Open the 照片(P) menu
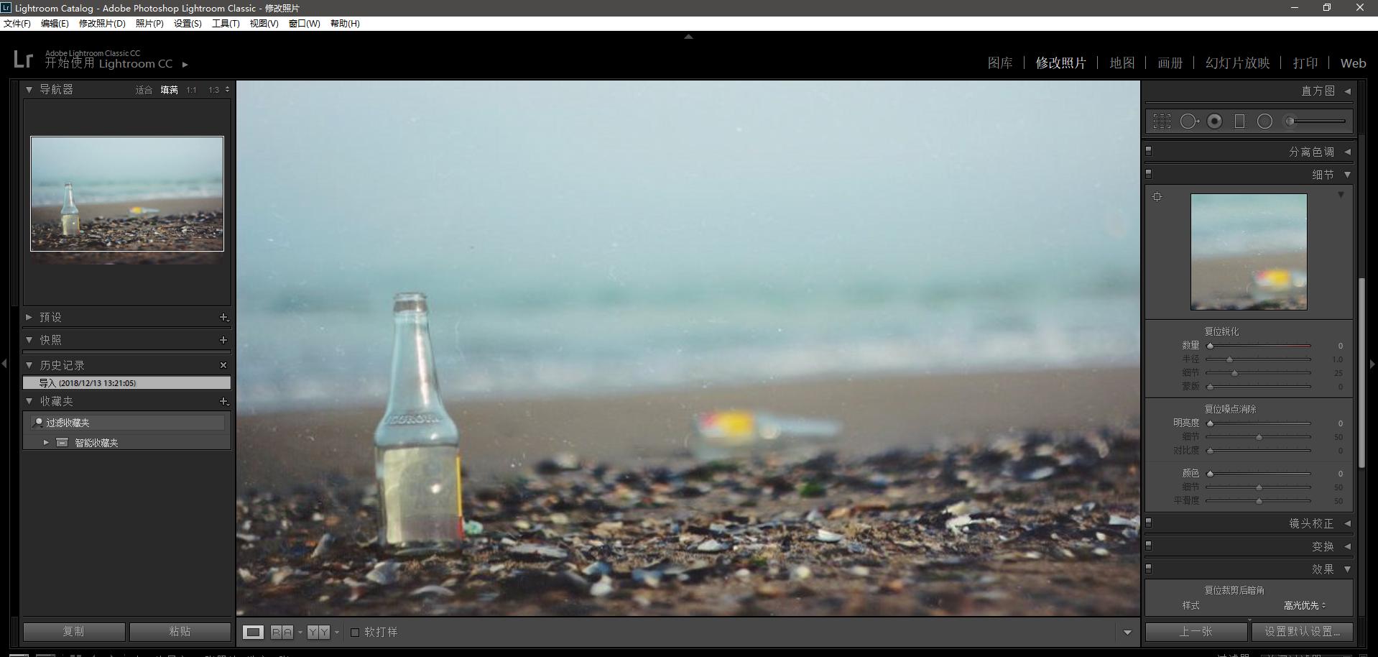The height and width of the screenshot is (657, 1378). (149, 24)
